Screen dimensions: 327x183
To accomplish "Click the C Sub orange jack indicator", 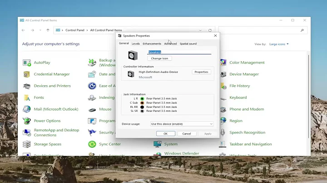I will [142, 103].
